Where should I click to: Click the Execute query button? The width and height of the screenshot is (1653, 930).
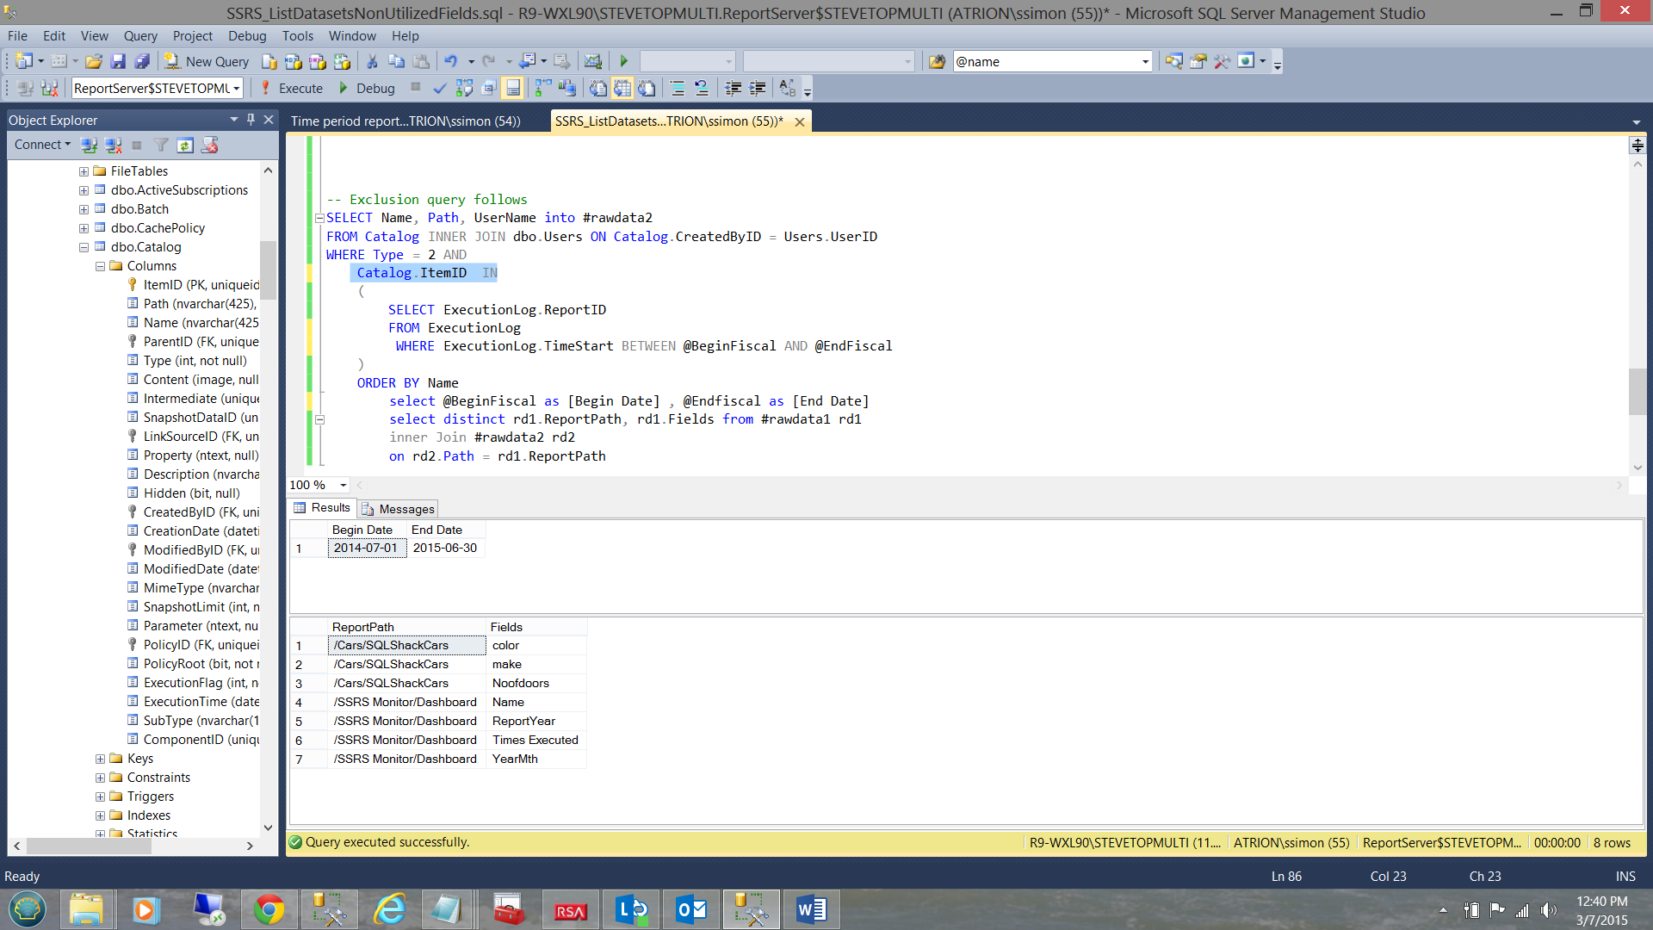(291, 88)
